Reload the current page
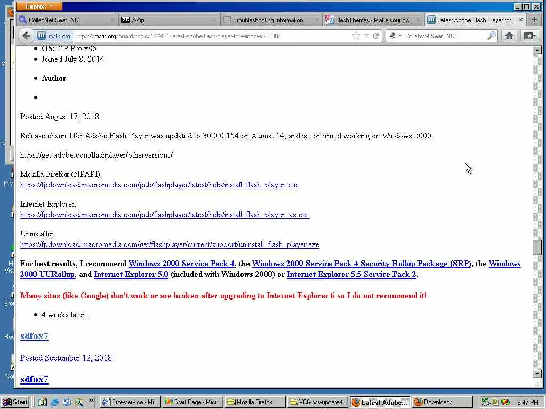Screen dimensions: 546x409 coord(376,36)
